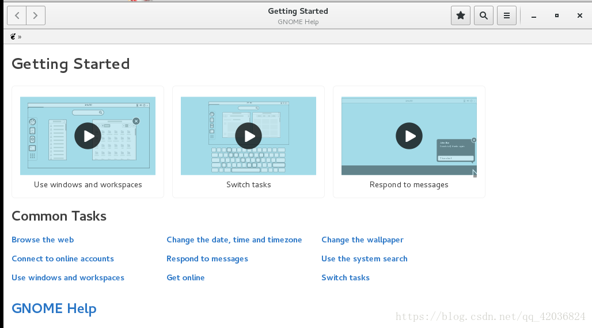Image resolution: width=592 pixels, height=328 pixels.
Task: Open the Get online link
Action: point(185,277)
